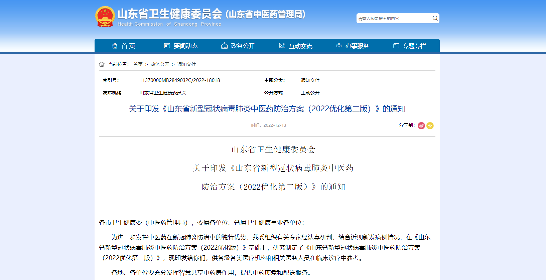Share article to Weibo
The height and width of the screenshot is (280, 546).
click(421, 126)
